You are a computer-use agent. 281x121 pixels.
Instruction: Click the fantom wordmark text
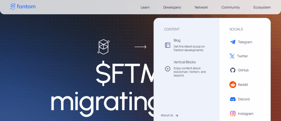26,7
